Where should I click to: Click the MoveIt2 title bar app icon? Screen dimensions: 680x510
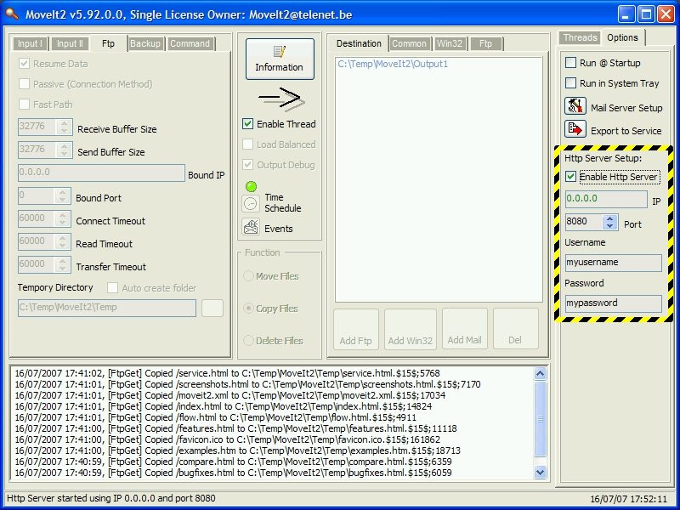(12, 14)
